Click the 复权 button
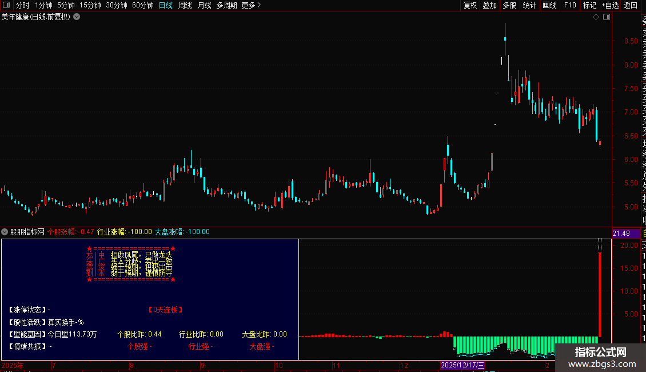Viewport: 646px width, 372px height. [470, 5]
